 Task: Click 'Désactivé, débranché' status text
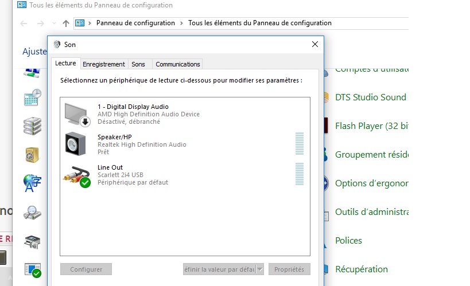tap(129, 122)
